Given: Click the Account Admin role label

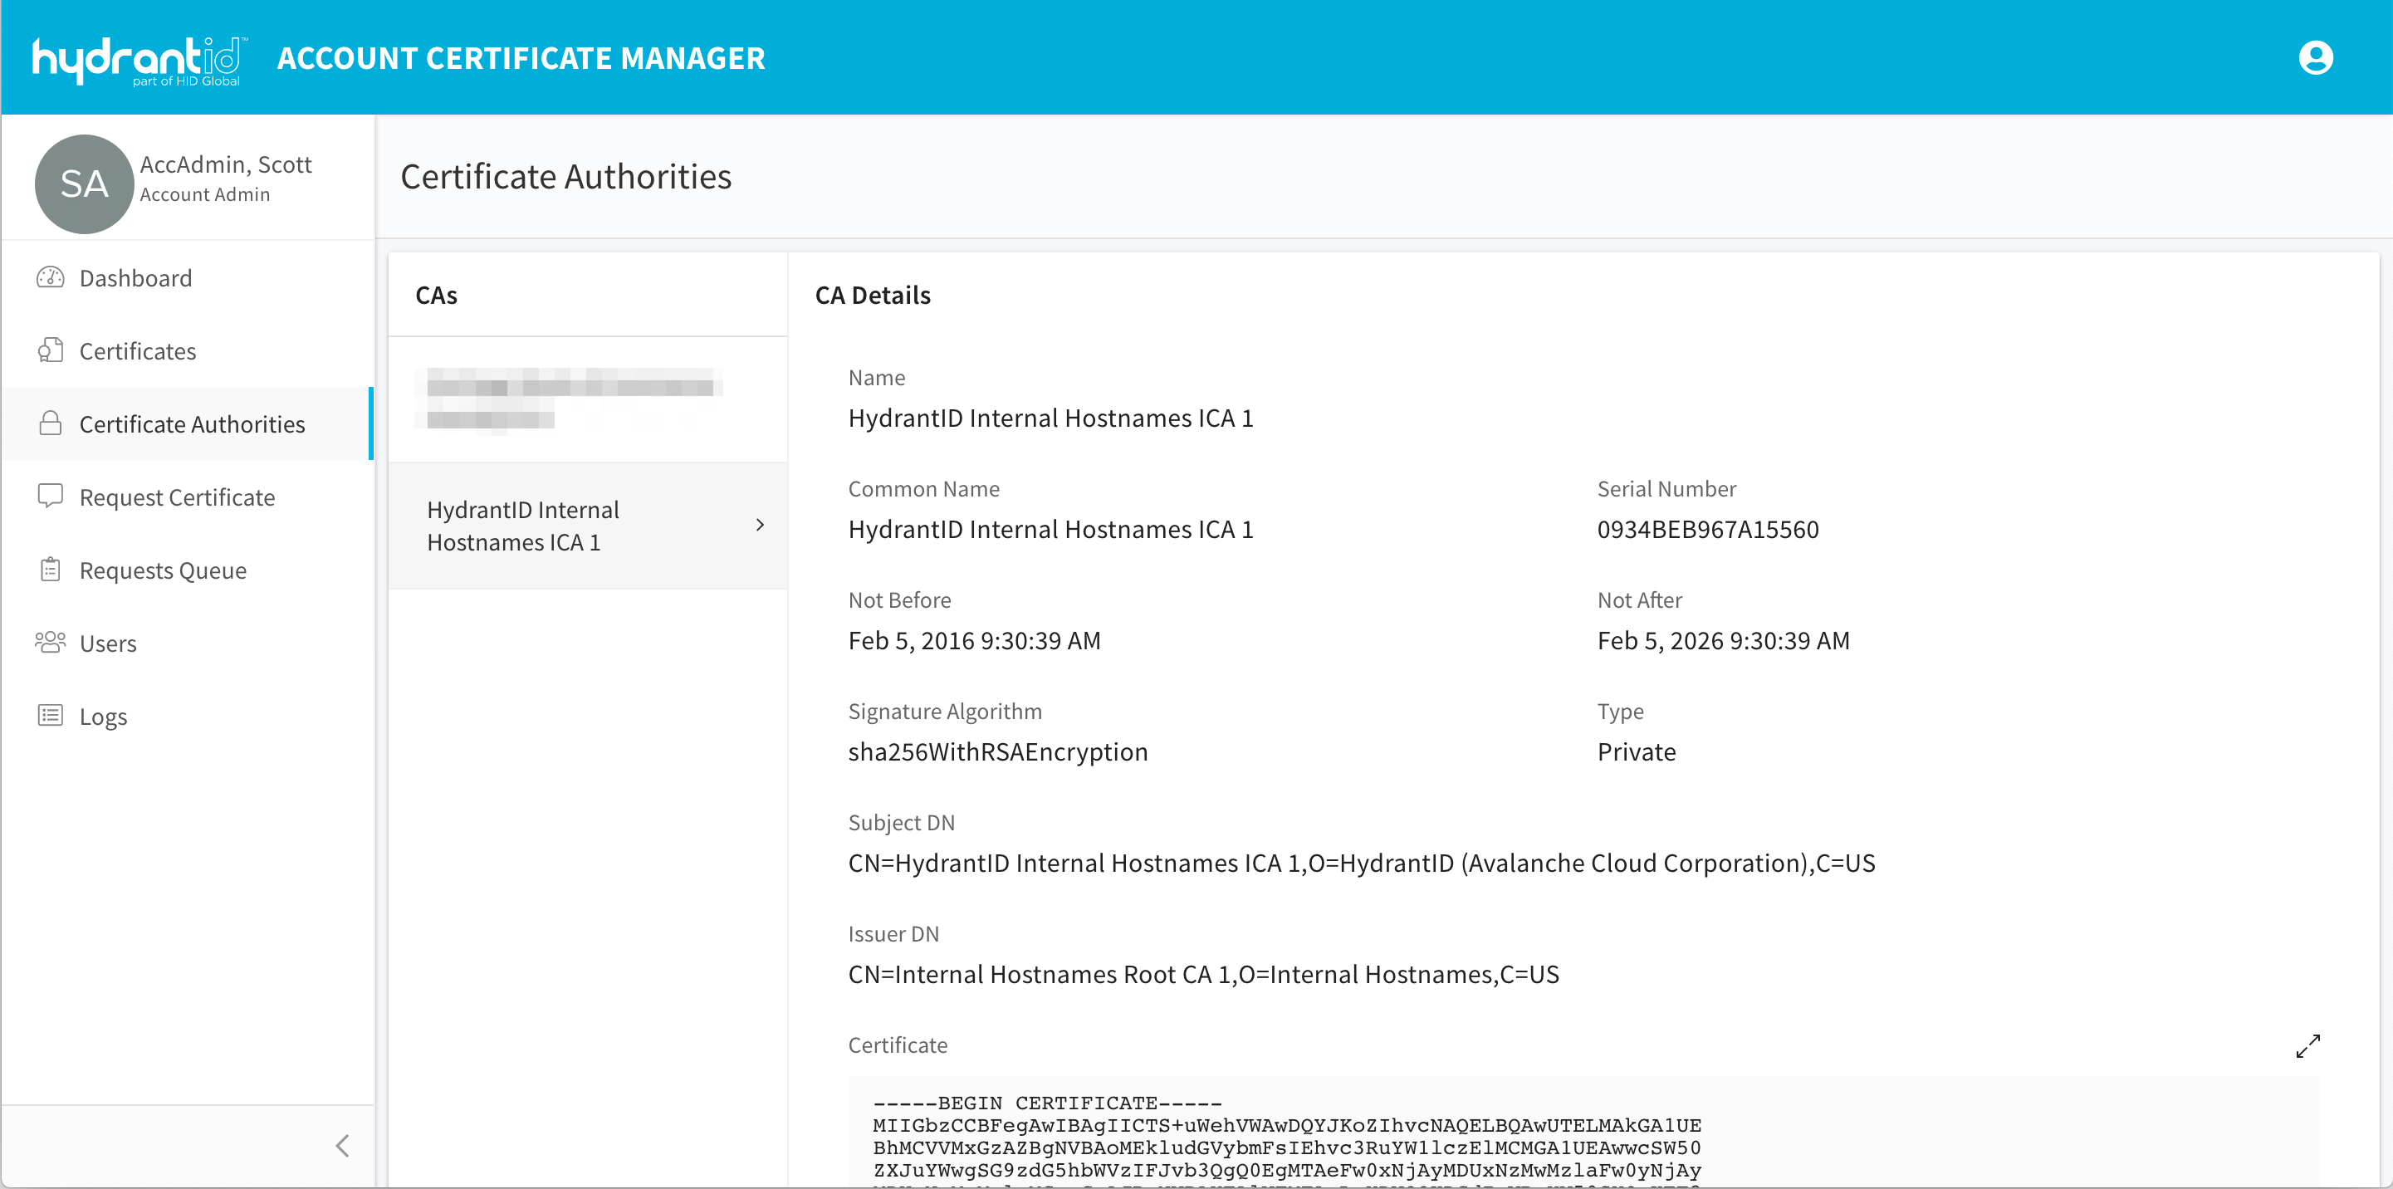Looking at the screenshot, I should point(205,194).
